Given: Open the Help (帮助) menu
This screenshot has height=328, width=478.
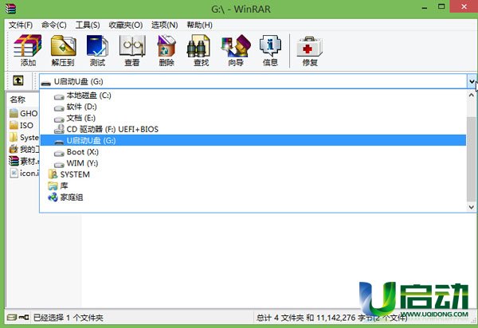Looking at the screenshot, I should 200,25.
